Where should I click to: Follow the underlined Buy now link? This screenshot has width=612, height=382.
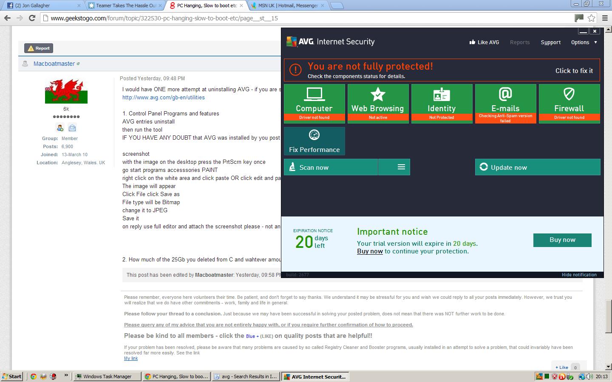click(370, 251)
